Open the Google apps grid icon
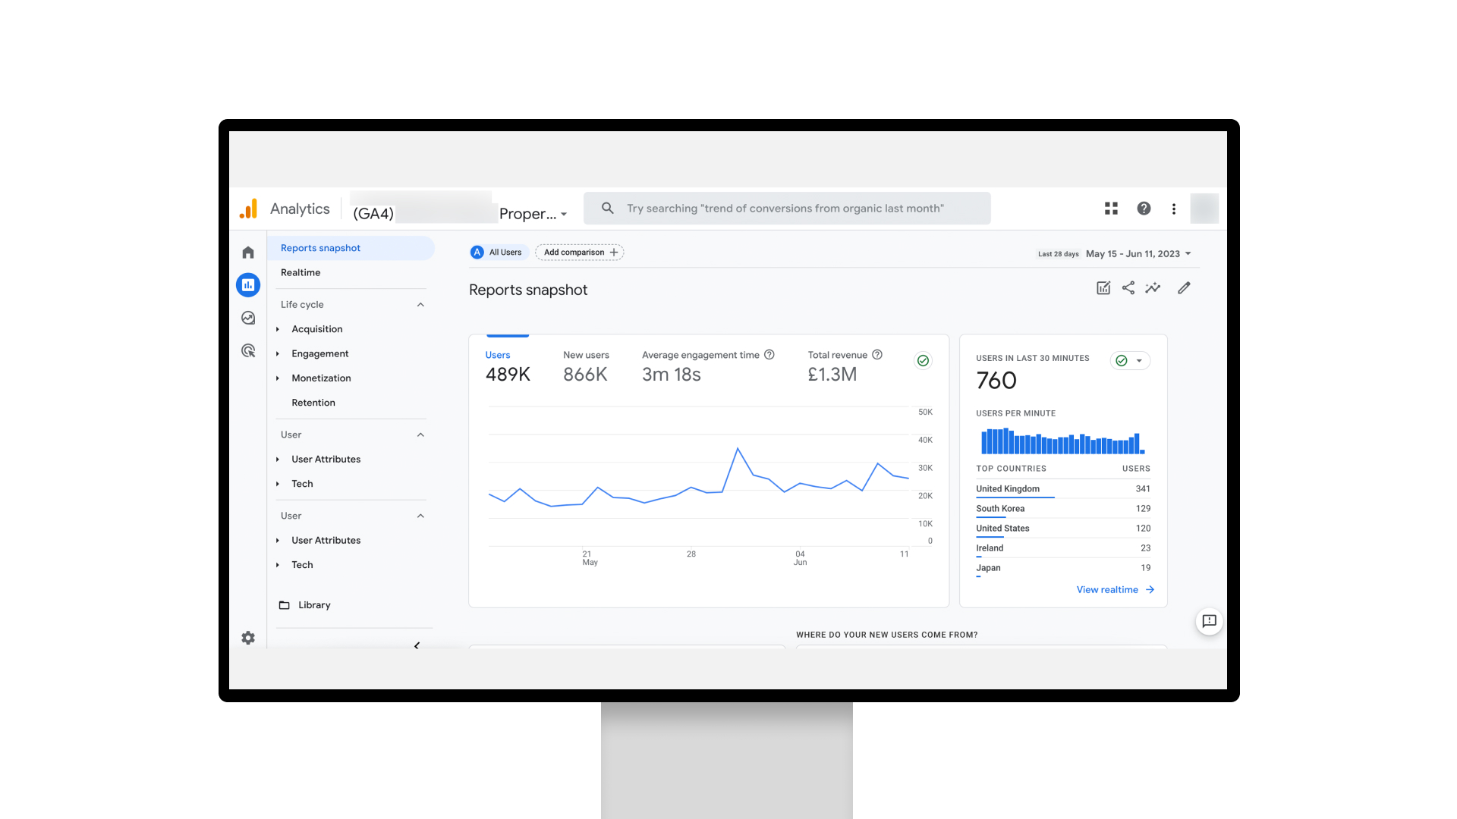 pos(1111,209)
